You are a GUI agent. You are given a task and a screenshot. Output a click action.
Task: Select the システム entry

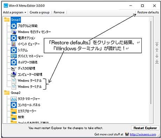23,50
